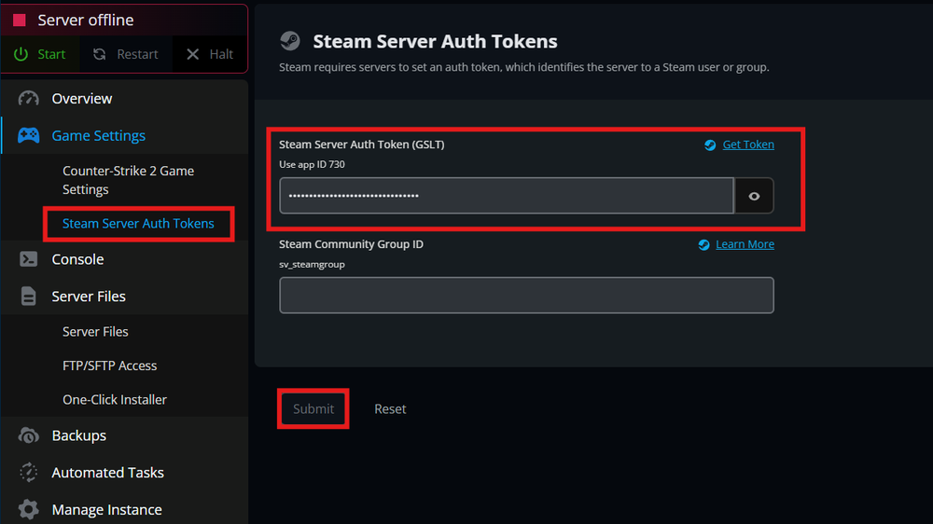Halt the server
This screenshot has width=933, height=524.
[x=209, y=54]
